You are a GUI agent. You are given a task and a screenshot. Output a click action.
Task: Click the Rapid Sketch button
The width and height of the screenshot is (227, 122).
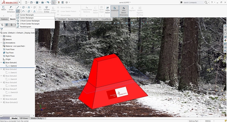[108, 10]
